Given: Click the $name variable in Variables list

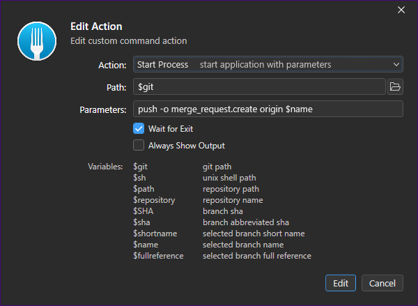Looking at the screenshot, I should 146,245.
